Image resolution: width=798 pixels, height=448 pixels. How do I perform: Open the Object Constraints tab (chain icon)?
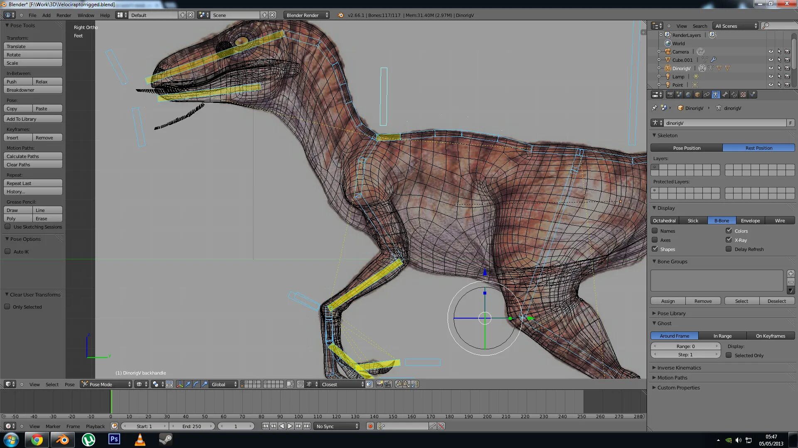click(x=707, y=95)
